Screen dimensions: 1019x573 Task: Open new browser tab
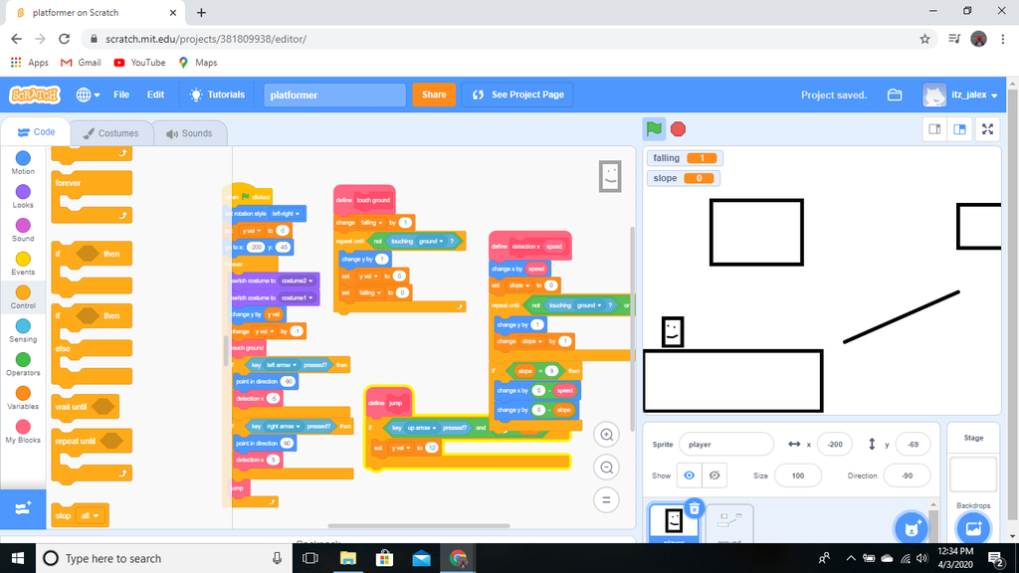tap(201, 12)
